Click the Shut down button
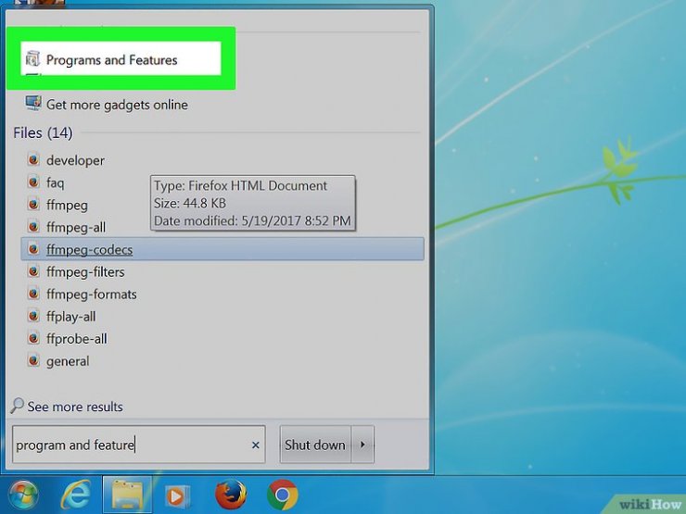 [315, 445]
